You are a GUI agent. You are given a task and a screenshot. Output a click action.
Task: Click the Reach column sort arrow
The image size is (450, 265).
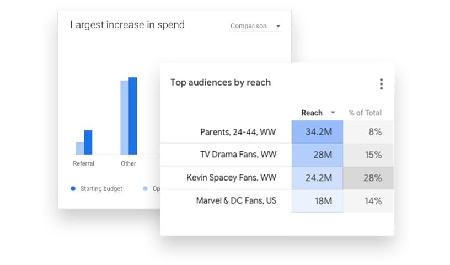[x=333, y=113]
